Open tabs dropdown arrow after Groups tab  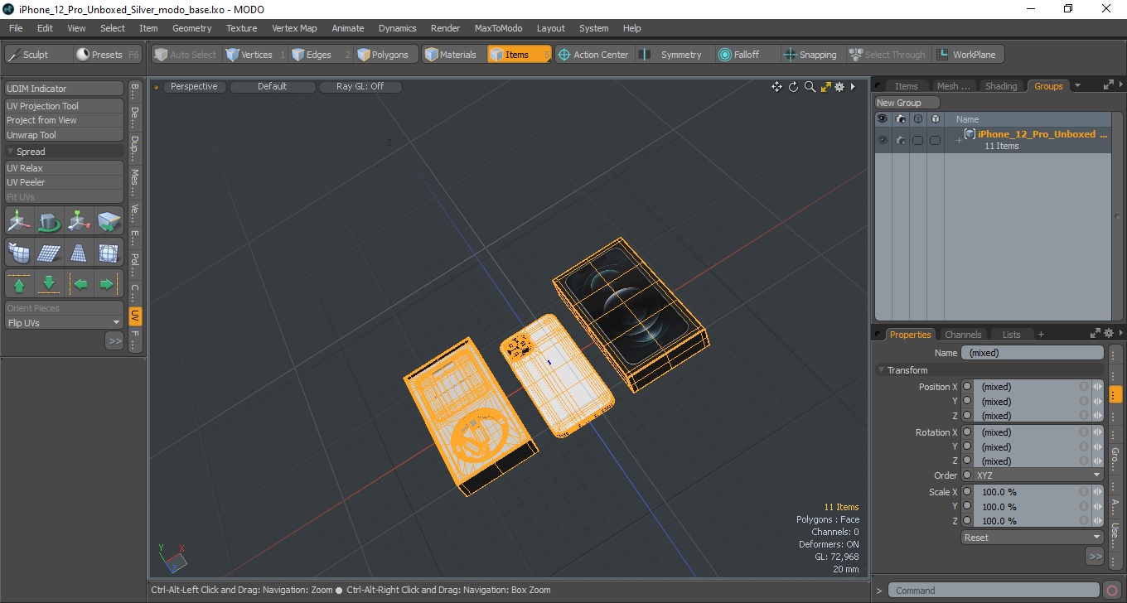[x=1077, y=86]
